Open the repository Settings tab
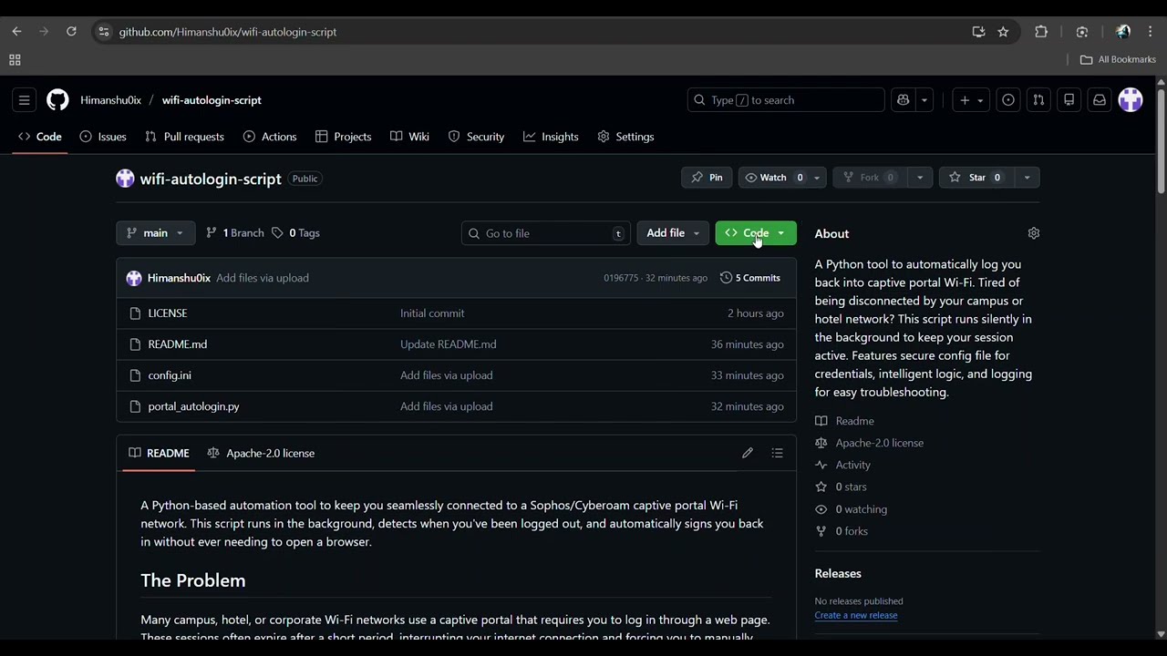Viewport: 1167px width, 656px height. point(625,137)
